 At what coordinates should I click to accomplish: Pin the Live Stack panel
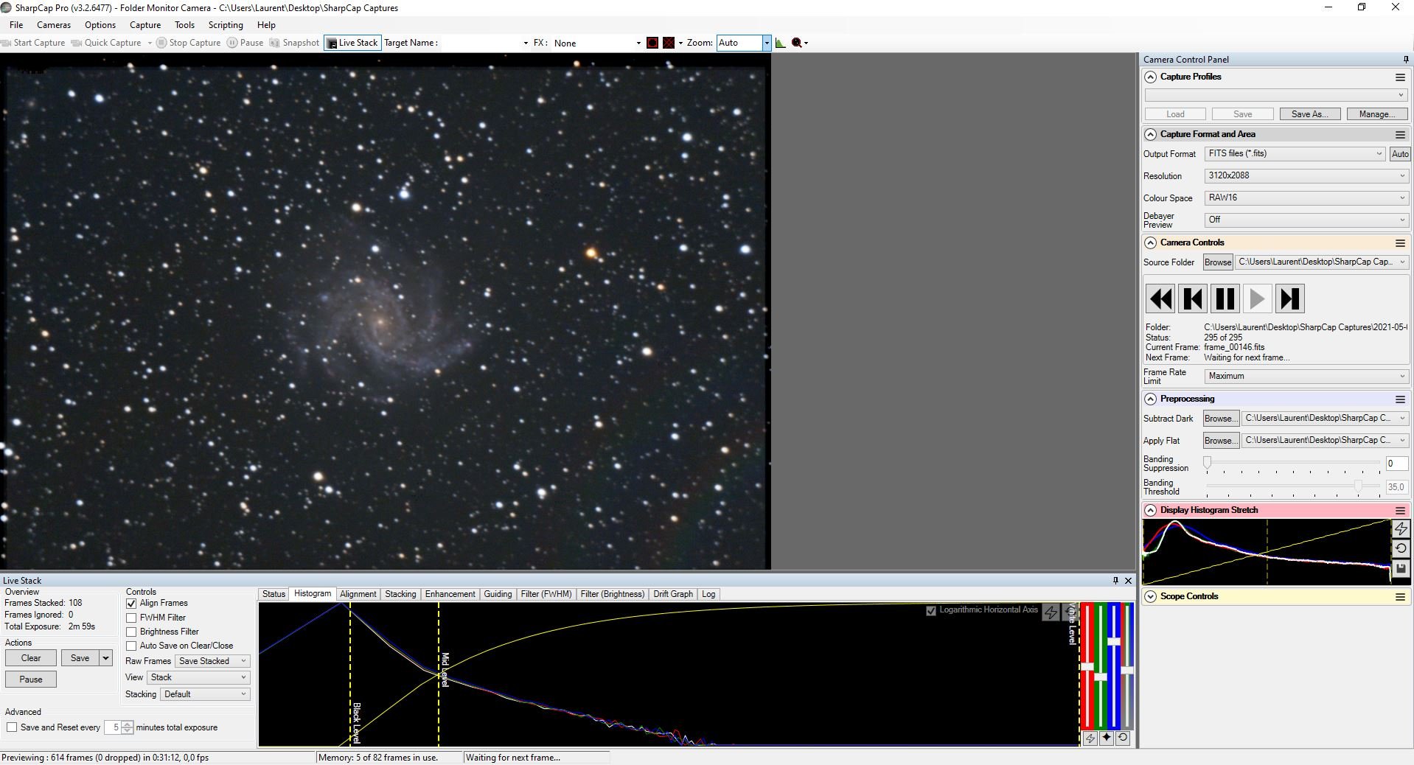click(x=1115, y=581)
